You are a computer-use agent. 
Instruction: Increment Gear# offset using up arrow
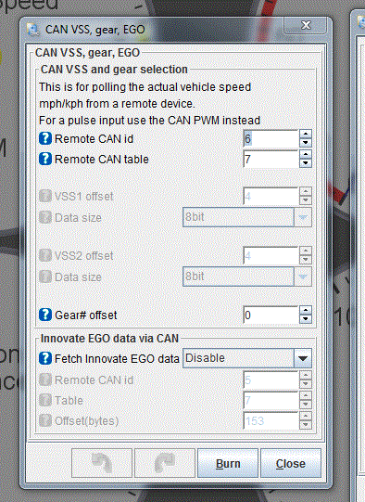pyautogui.click(x=306, y=310)
